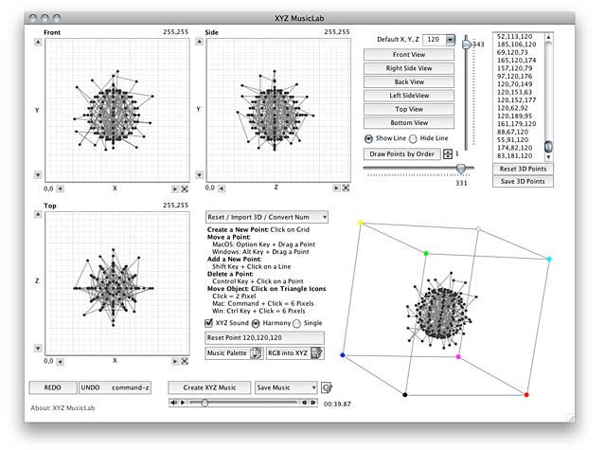Move object up in Front view
The image size is (605, 450).
point(38,42)
